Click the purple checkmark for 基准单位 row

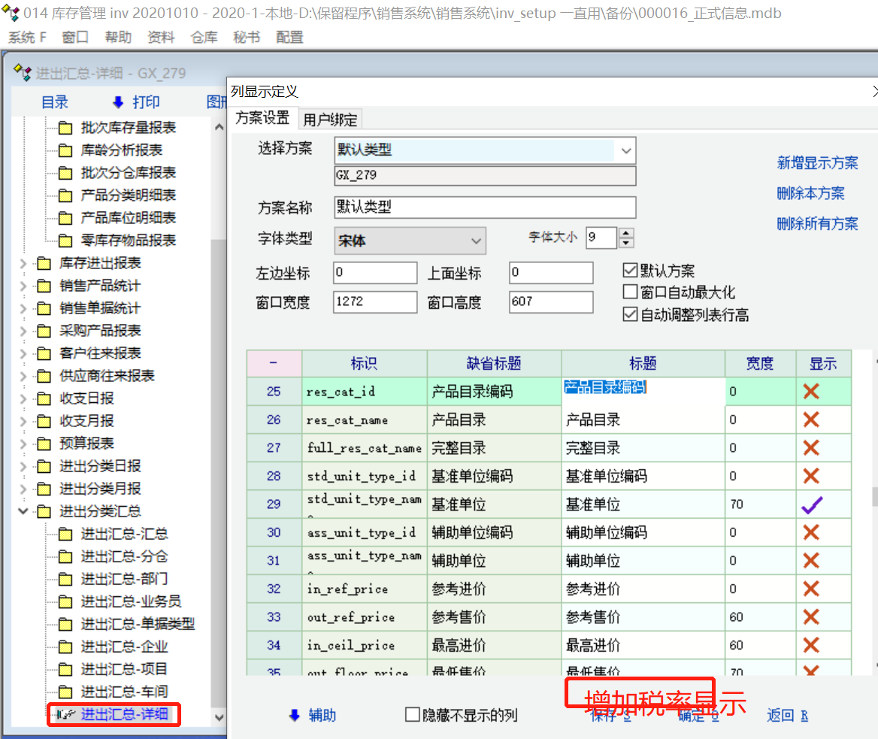coord(811,504)
